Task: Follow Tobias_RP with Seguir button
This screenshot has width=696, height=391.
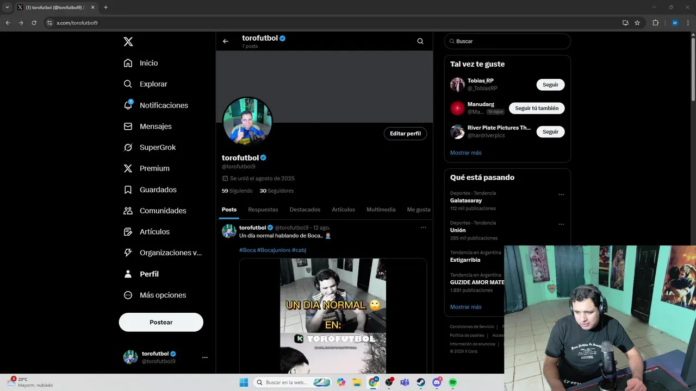Action: [x=550, y=85]
